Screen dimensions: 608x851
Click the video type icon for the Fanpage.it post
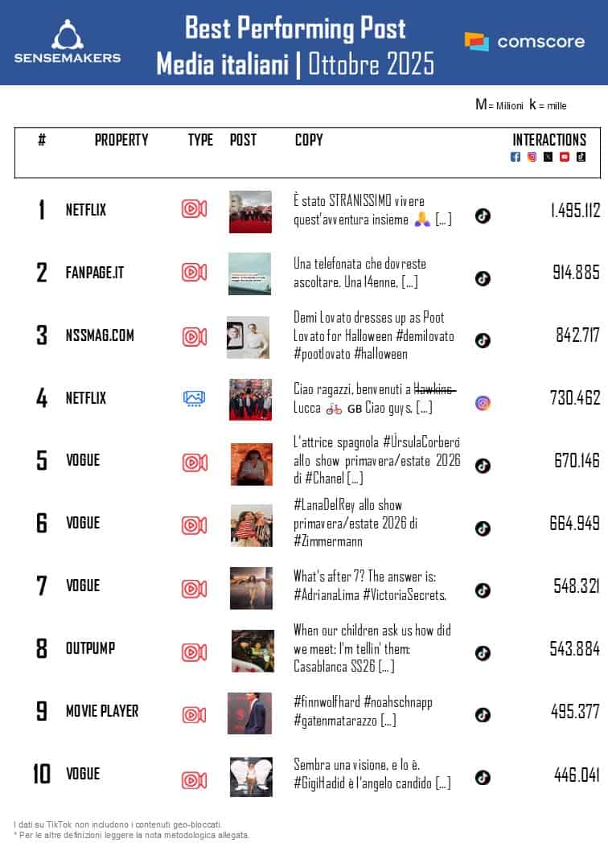[x=194, y=272]
